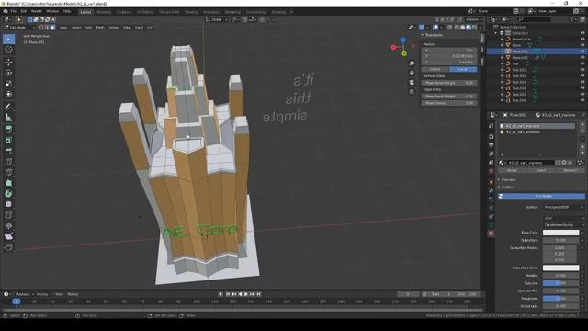Image resolution: width=588 pixels, height=331 pixels.
Task: Switch to rendered viewport shading
Action: tap(474, 27)
